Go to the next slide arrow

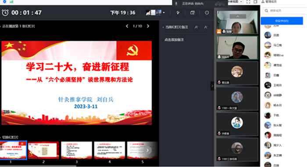[x=148, y=26]
